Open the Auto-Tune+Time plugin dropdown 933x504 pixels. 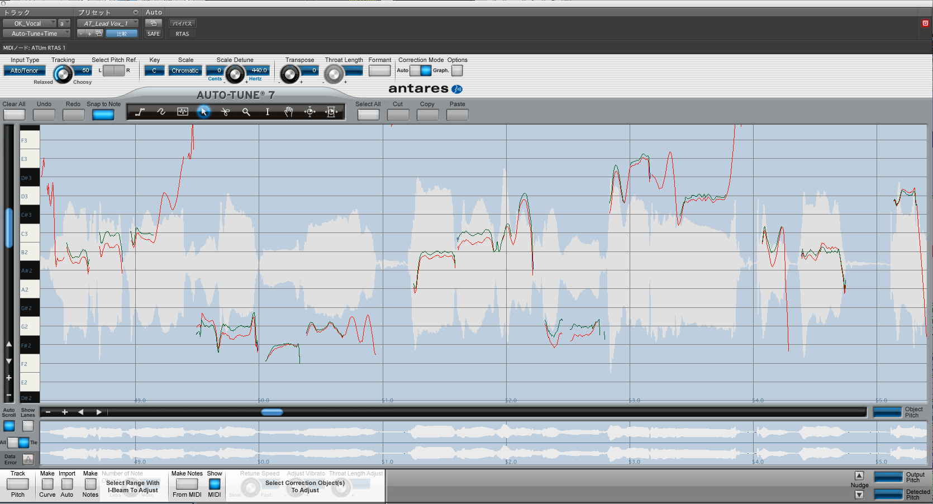(x=36, y=34)
